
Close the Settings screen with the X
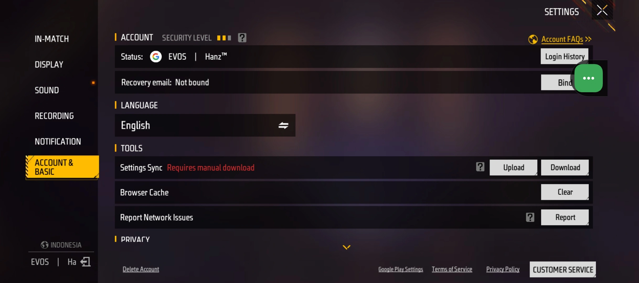(602, 10)
